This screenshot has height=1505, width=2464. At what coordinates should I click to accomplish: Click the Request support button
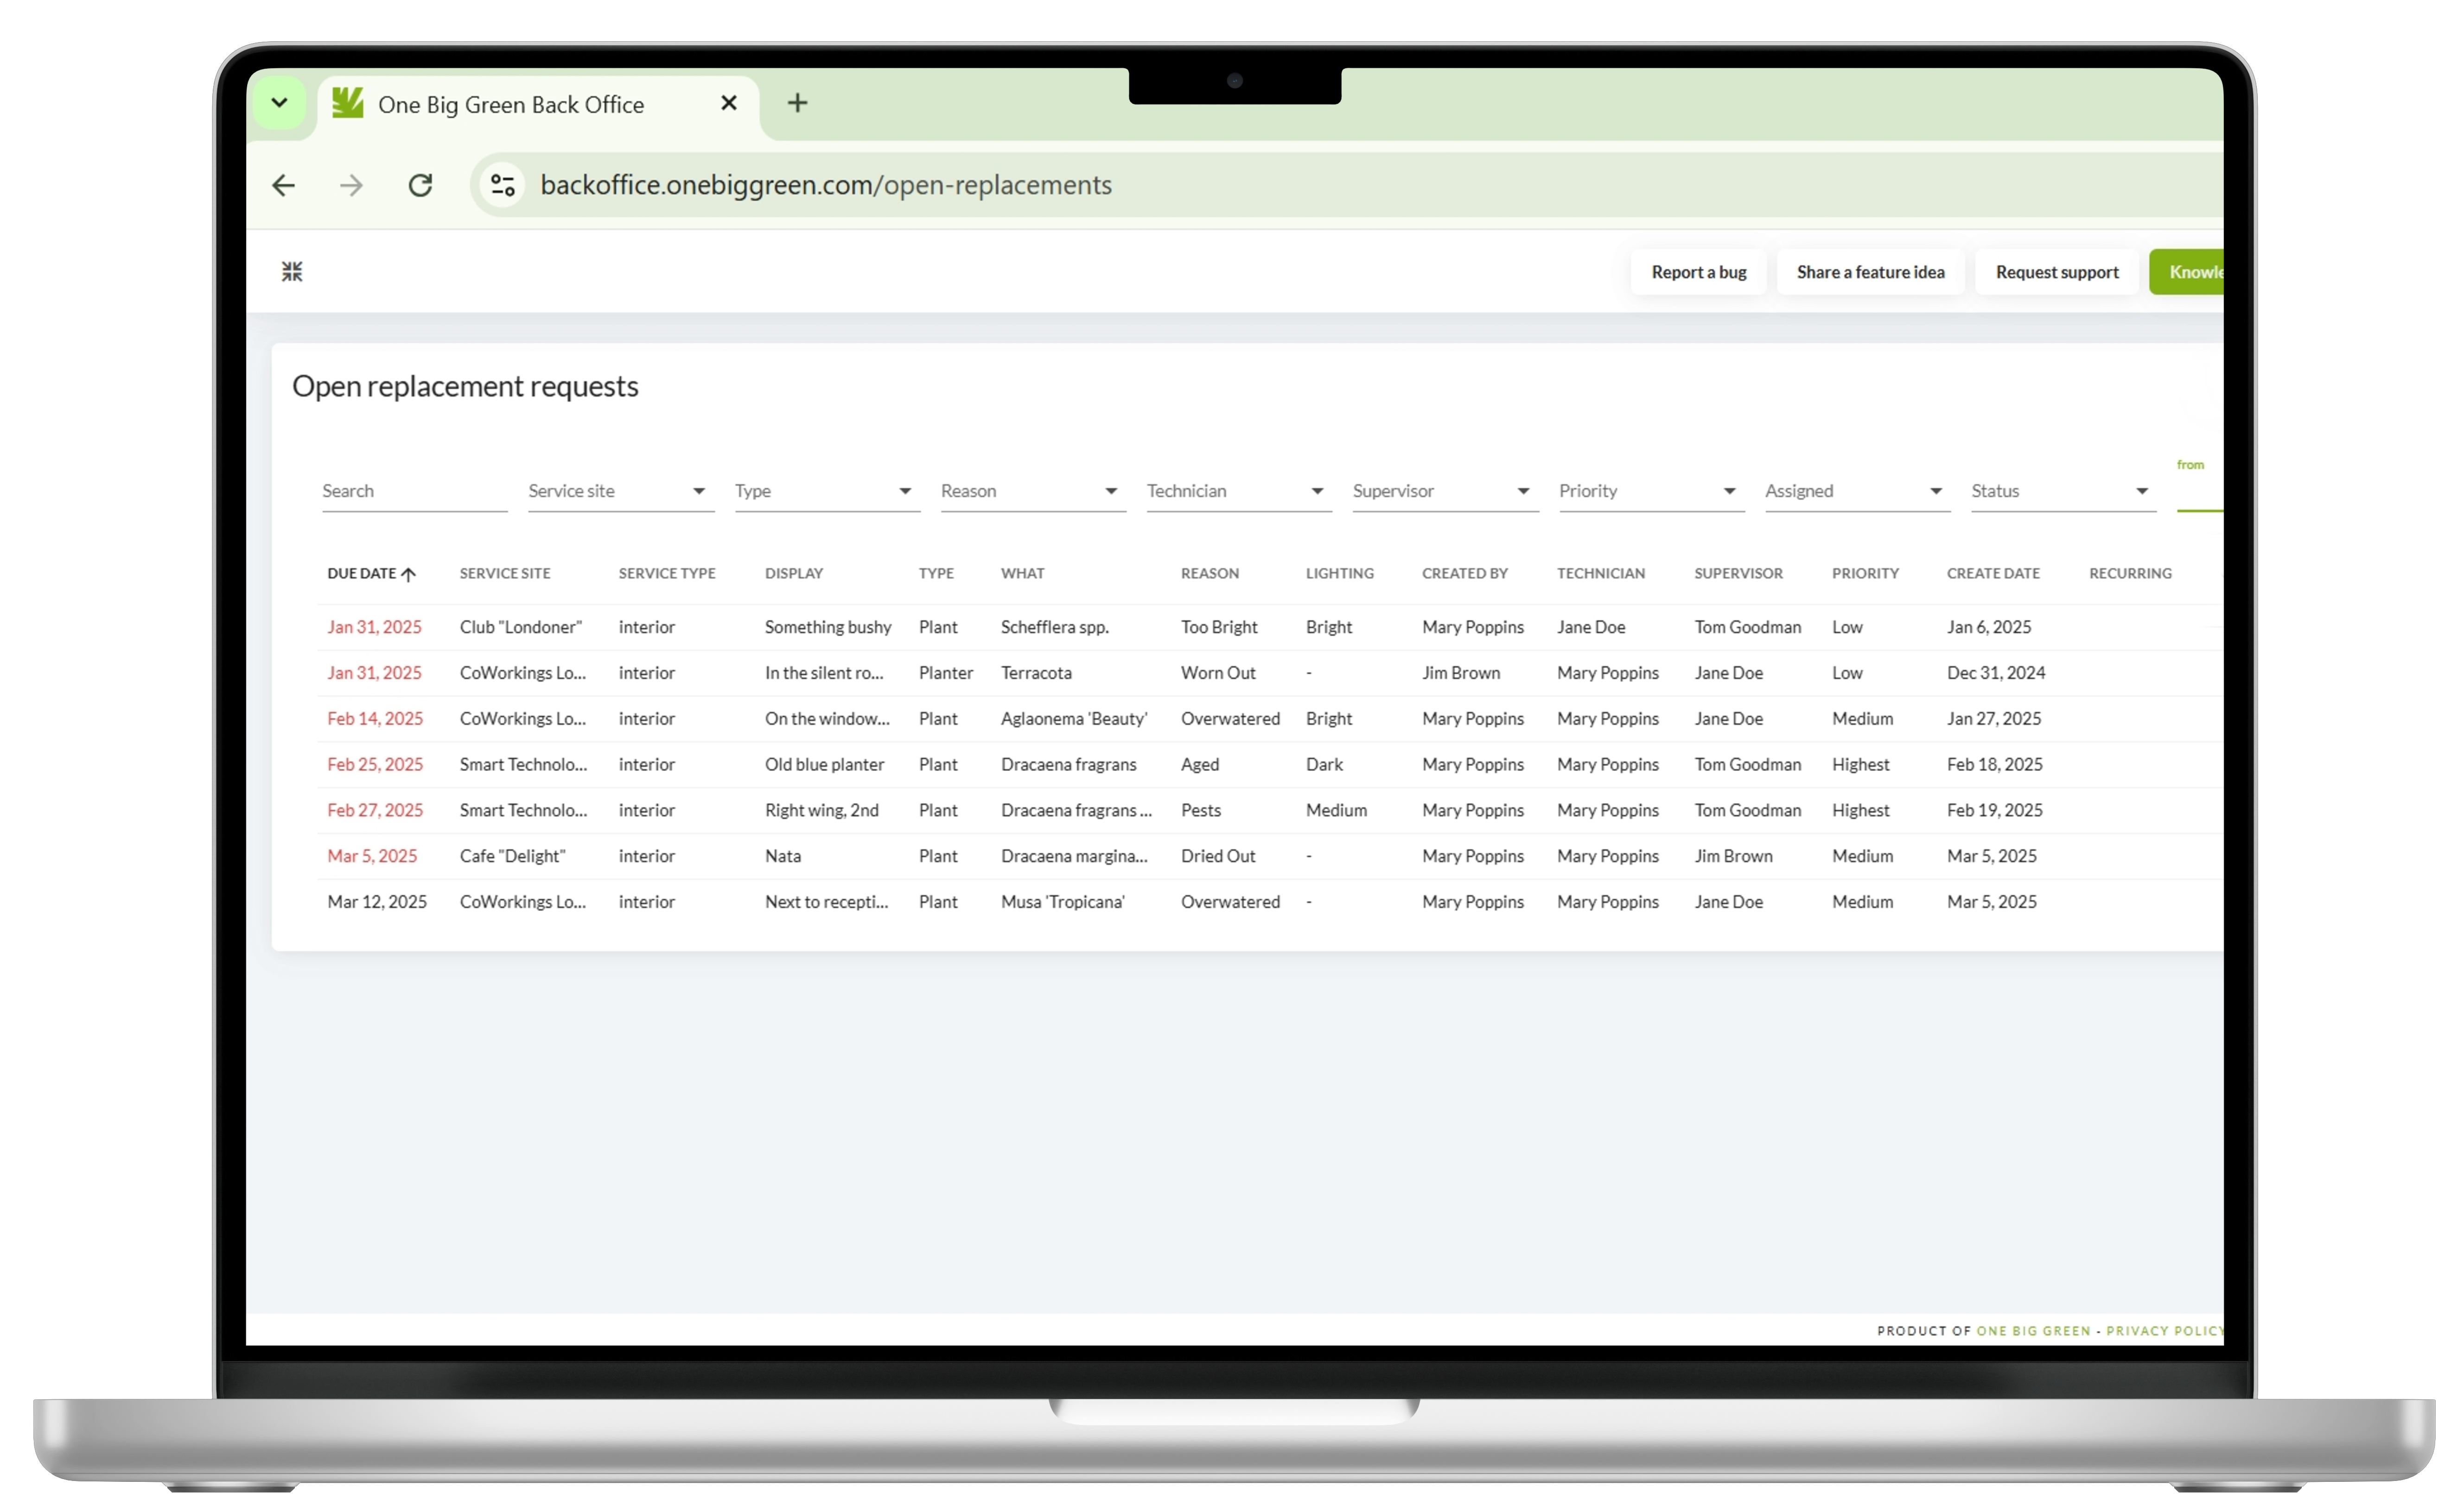click(x=2057, y=272)
